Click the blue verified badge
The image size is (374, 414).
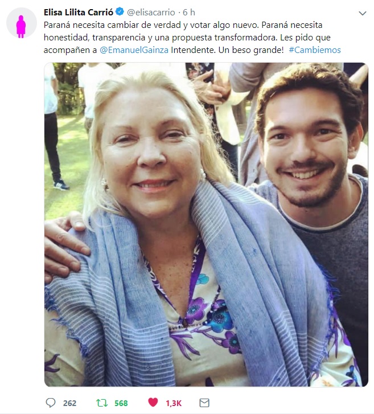pos(120,12)
